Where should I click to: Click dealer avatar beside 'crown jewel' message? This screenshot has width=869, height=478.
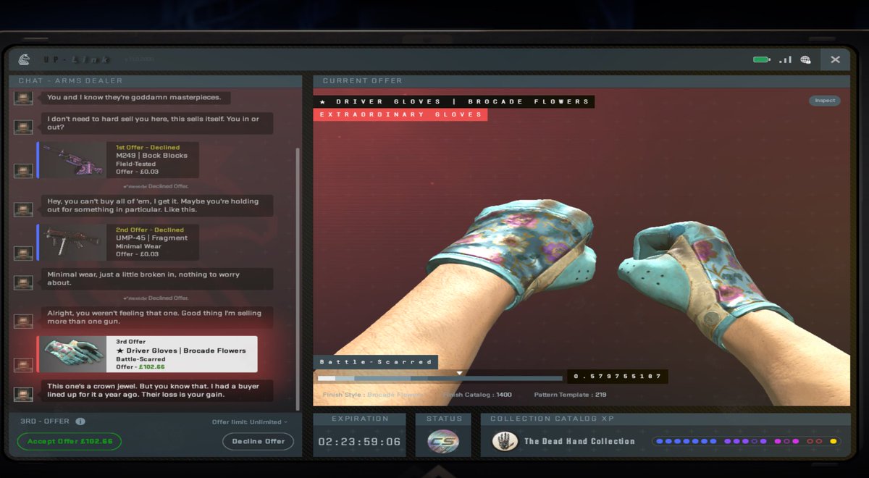click(x=23, y=395)
